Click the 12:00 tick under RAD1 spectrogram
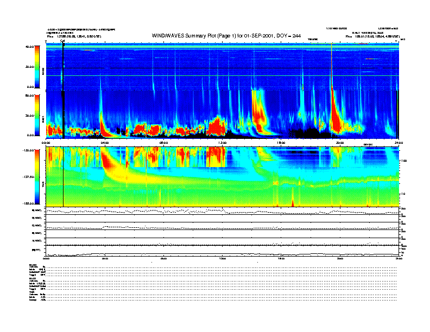The image size is (430, 332). click(x=223, y=143)
